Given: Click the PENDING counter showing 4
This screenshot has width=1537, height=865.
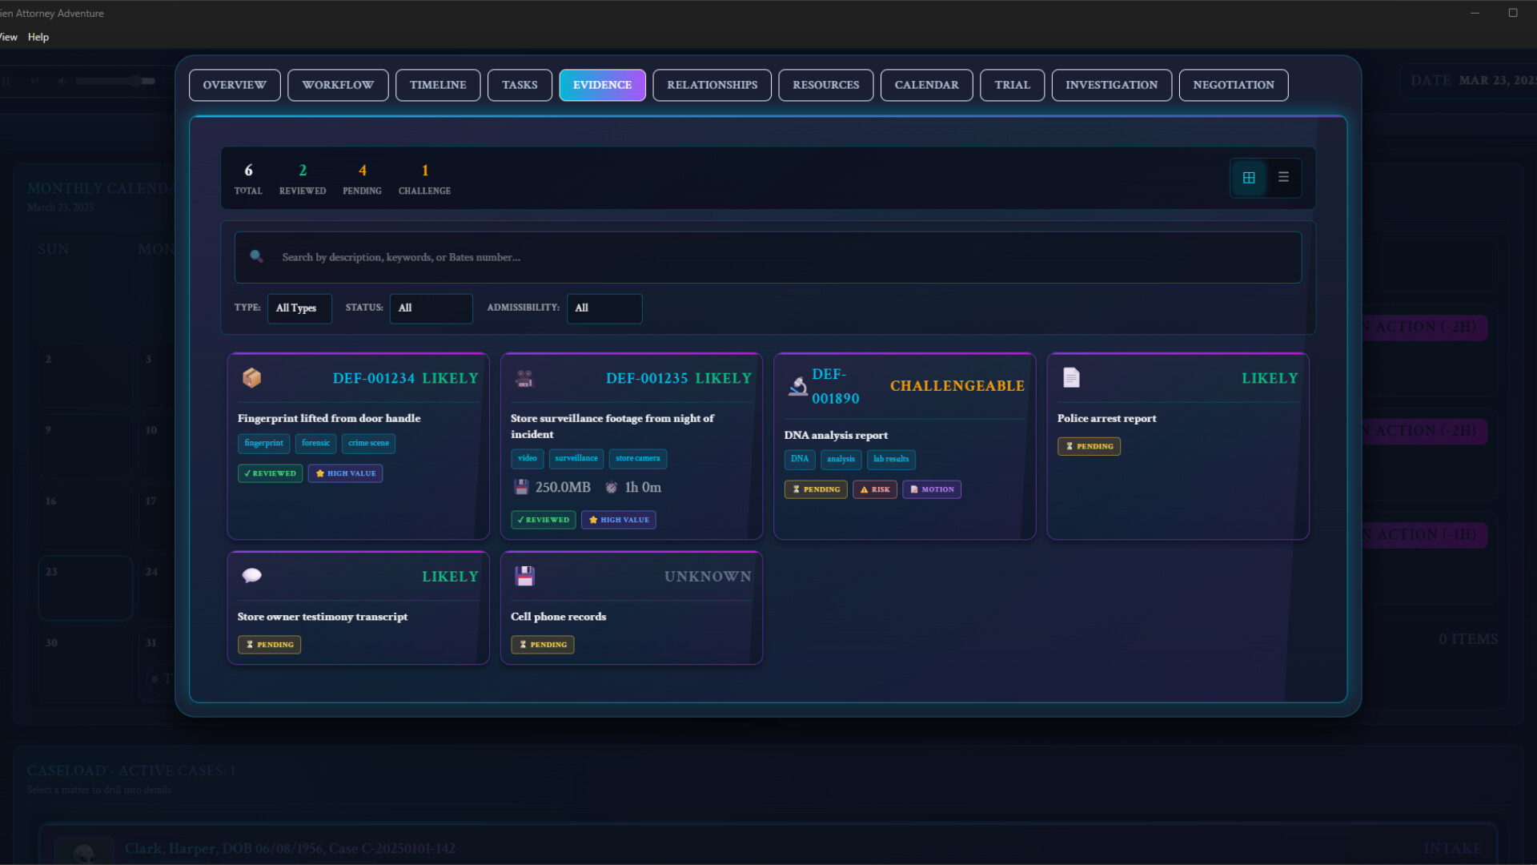Looking at the screenshot, I should (x=362, y=178).
